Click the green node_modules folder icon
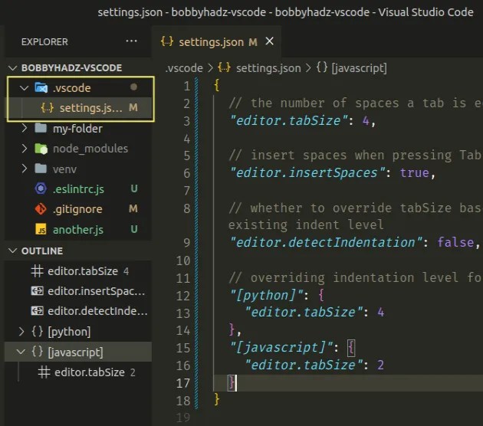This screenshot has height=426, width=483. pos(41,149)
